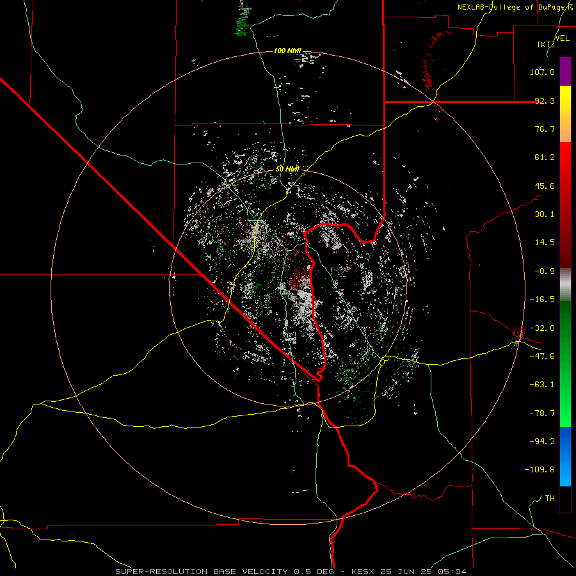This screenshot has height=576, width=576.
Task: Click the -109.8 legend value
Action: (540, 470)
